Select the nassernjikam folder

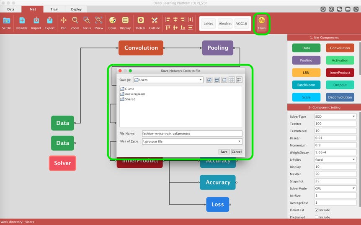point(133,94)
